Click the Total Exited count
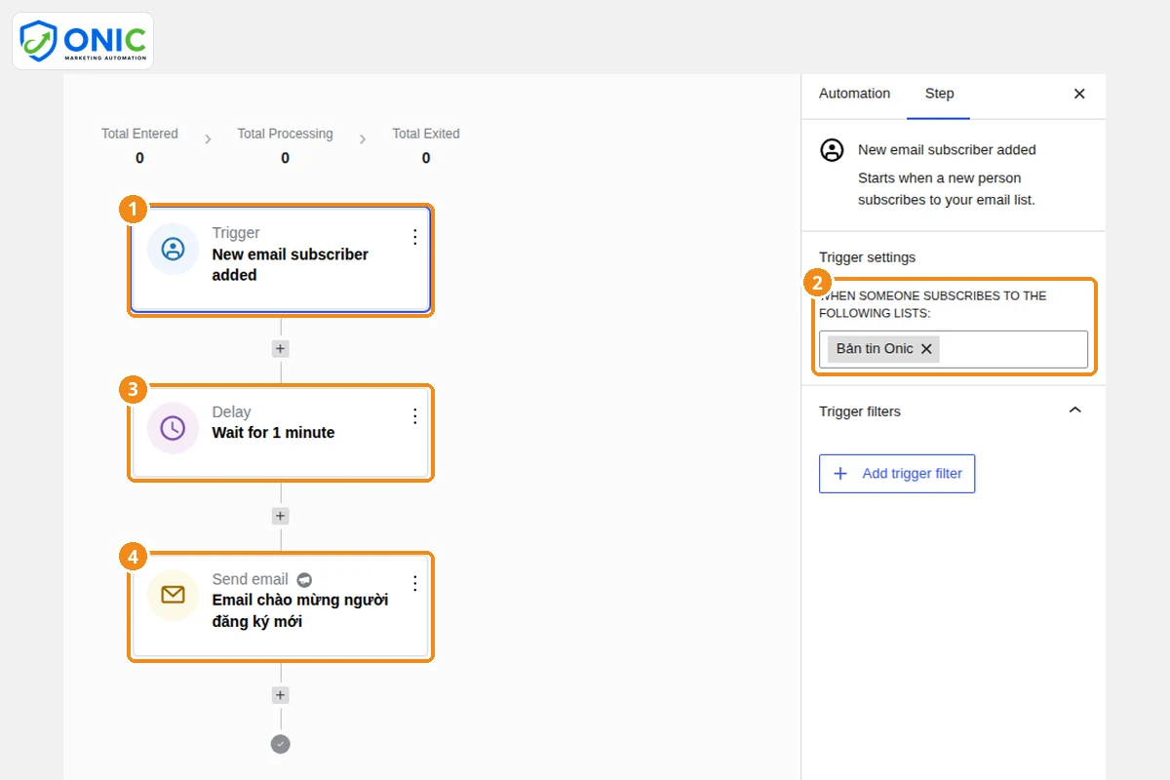 [x=426, y=158]
